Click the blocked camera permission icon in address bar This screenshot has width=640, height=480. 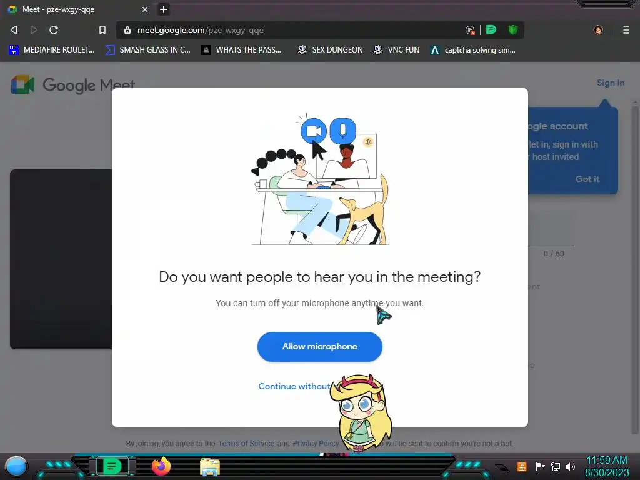[470, 30]
